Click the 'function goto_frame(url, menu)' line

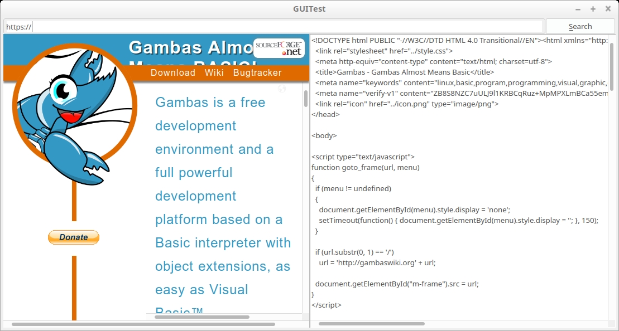pyautogui.click(x=366, y=168)
